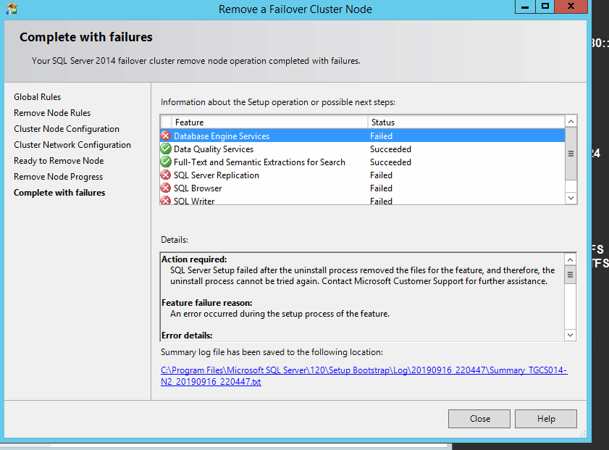
Task: Click the Close button
Action: [479, 418]
